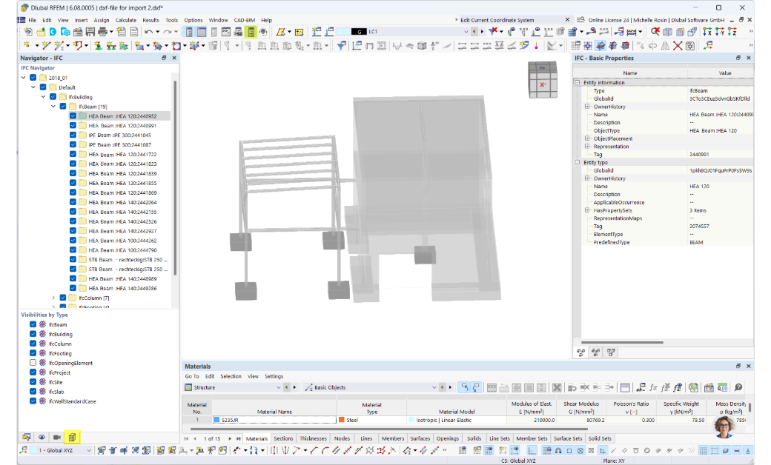Switch to the Sections tab
Viewport: 771px width, 465px height.
point(283,438)
